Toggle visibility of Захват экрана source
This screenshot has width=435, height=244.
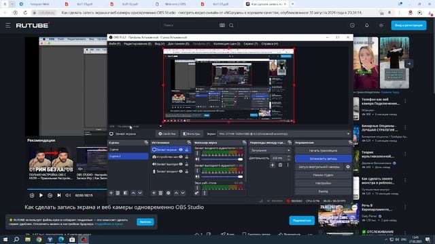pyautogui.click(x=181, y=150)
